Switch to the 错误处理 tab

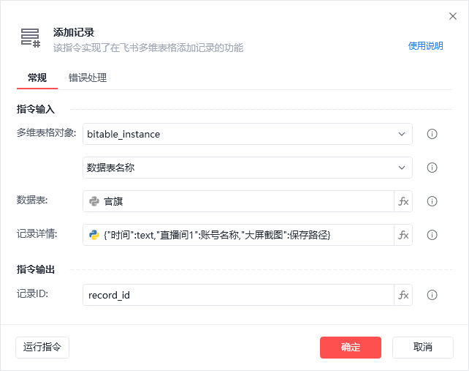(x=88, y=78)
